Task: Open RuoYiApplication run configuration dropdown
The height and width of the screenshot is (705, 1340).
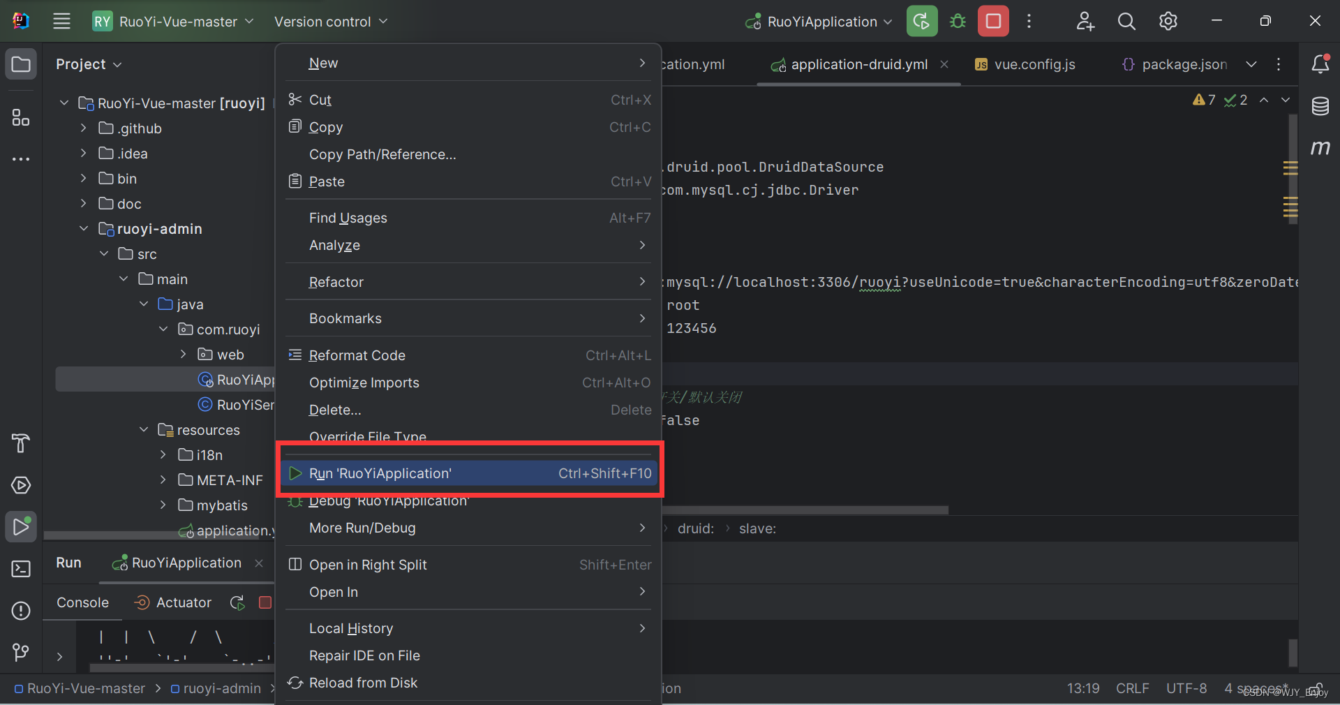Action: coord(819,22)
